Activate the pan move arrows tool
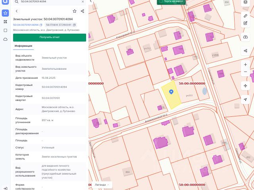 pos(245,86)
